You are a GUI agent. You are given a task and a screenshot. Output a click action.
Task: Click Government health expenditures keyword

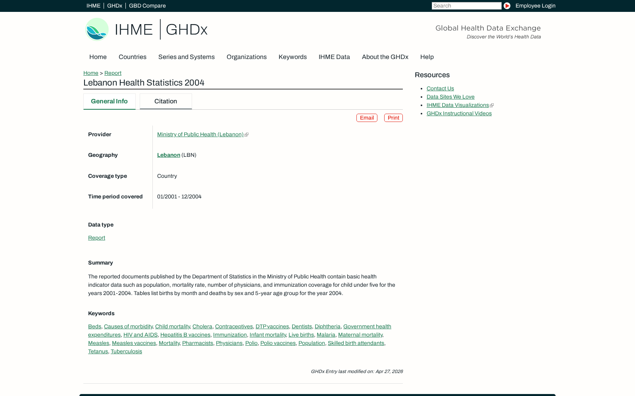[367, 326]
